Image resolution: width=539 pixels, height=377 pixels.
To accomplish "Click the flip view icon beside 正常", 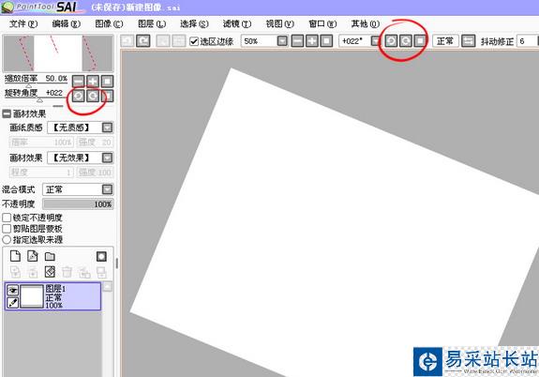I will coord(468,41).
